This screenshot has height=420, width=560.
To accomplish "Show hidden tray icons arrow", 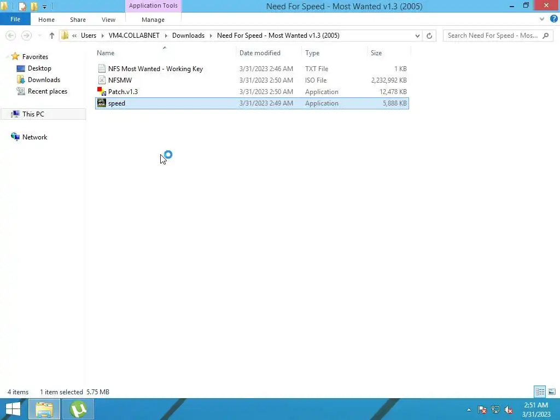I will [469, 410].
